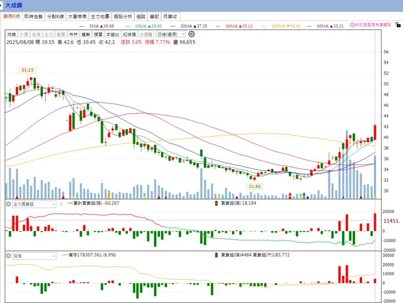Image resolution: width=403 pixels, height=303 pixels.
Task: Toggle the 布林 Bollinger band overlay
Action: click(x=74, y=34)
